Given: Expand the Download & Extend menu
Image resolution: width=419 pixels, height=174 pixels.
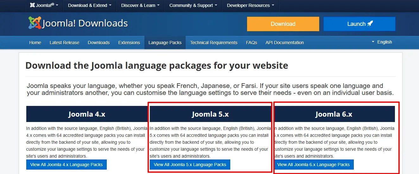Looking at the screenshot, I should (x=90, y=5).
